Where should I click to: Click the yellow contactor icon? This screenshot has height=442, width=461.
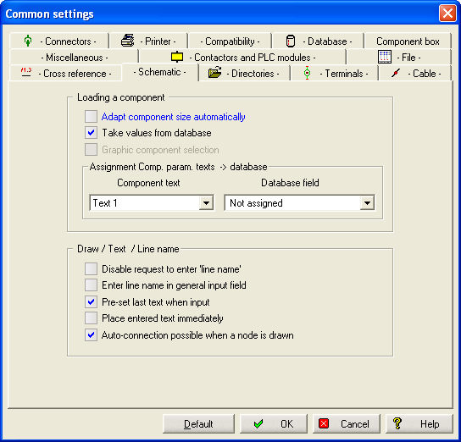click(177, 57)
